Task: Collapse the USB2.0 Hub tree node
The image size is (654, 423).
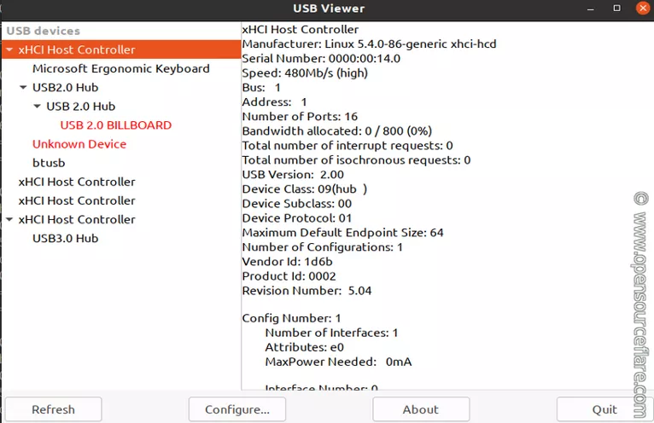Action: [23, 88]
